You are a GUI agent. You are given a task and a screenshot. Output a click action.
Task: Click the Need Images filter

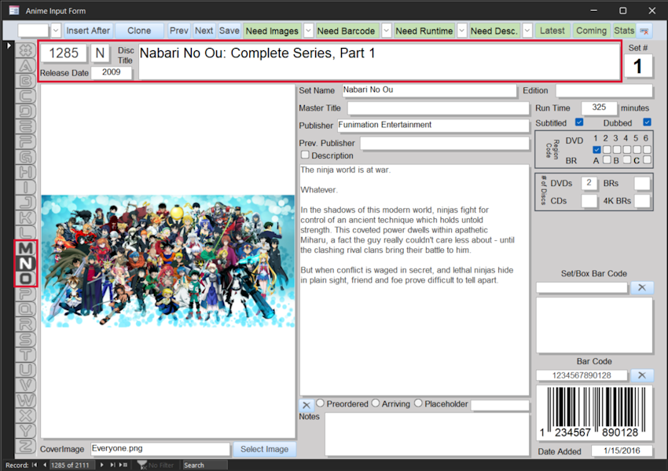(x=272, y=31)
